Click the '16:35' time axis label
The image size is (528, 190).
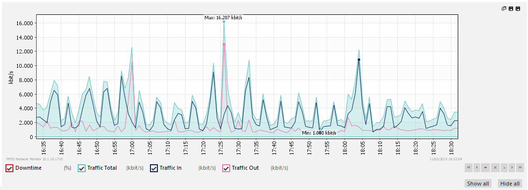pyautogui.click(x=44, y=147)
